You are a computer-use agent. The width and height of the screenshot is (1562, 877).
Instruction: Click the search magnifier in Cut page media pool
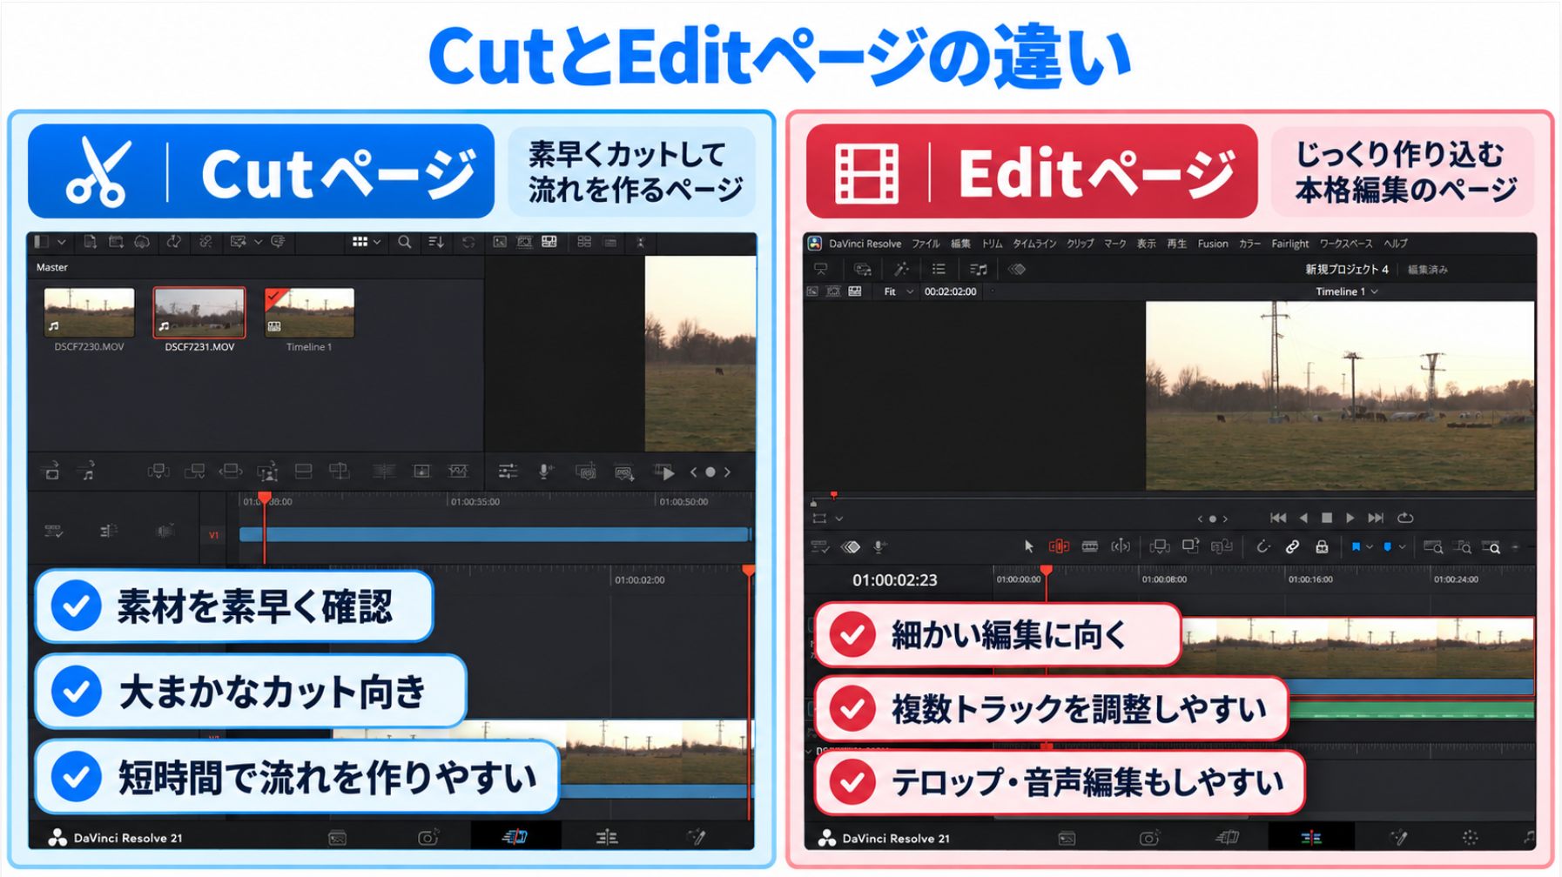pos(405,243)
